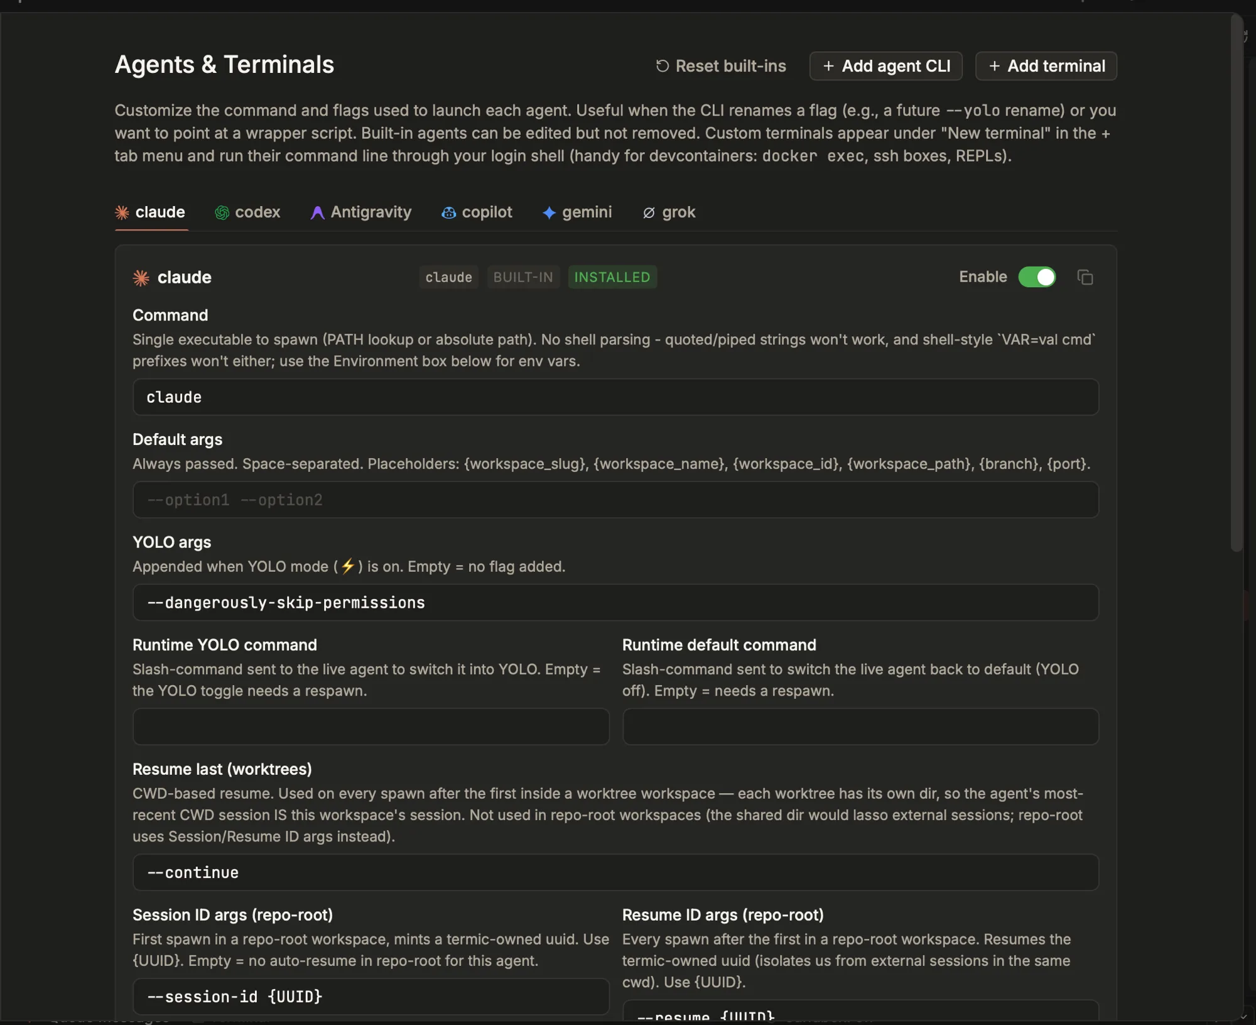The image size is (1256, 1025).
Task: Click the Resume ID args input field
Action: pos(860,1011)
